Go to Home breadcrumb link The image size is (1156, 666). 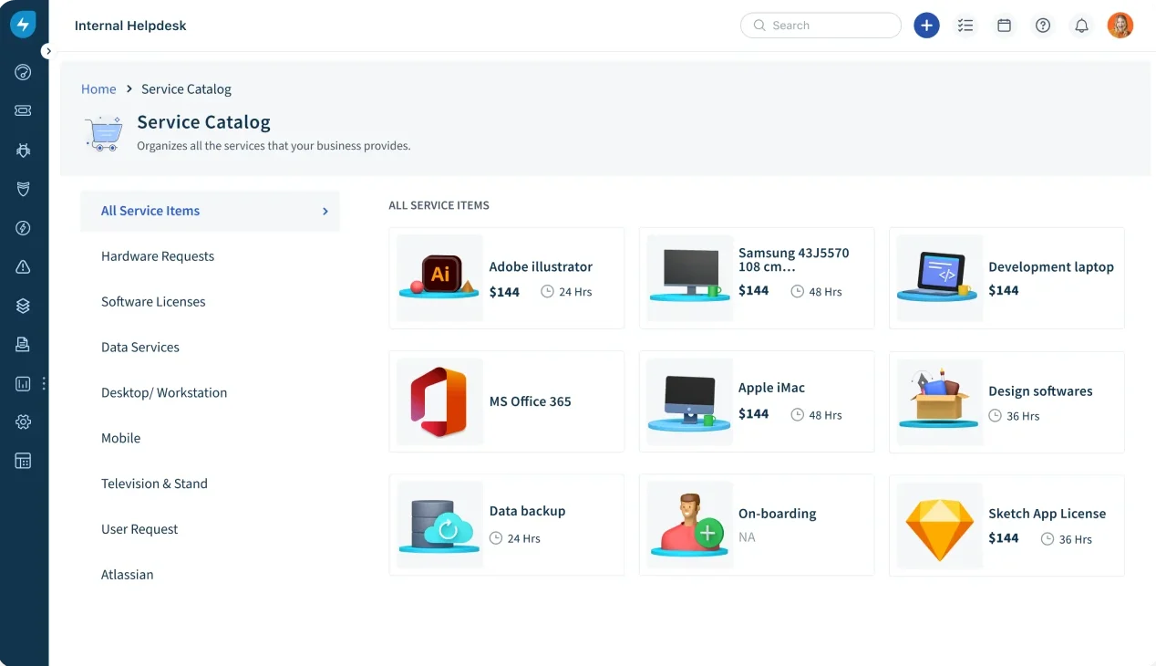[98, 88]
